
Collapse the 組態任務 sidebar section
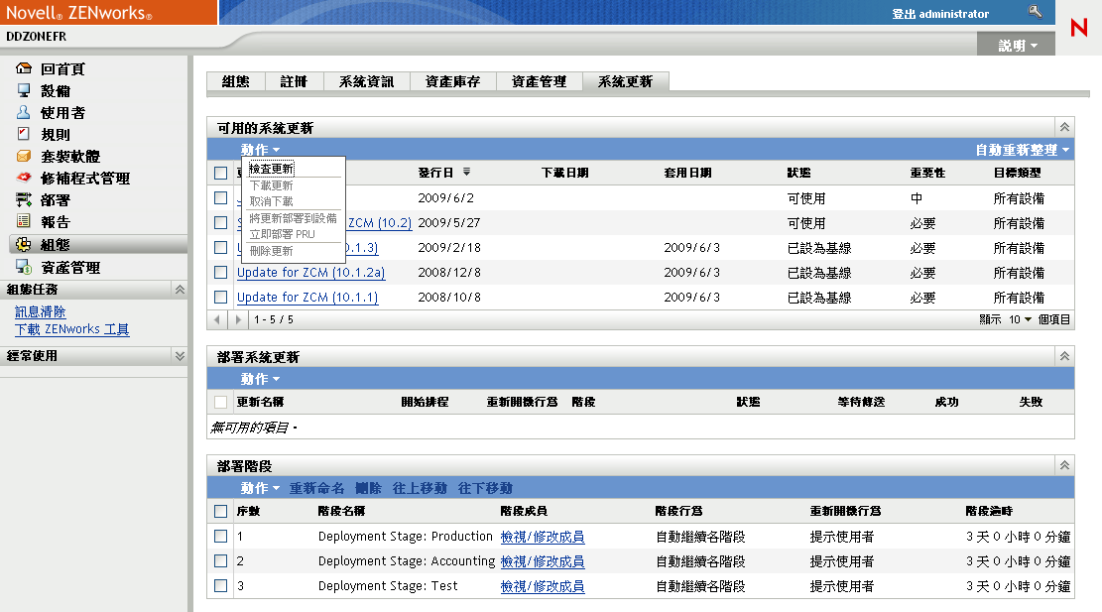click(x=180, y=290)
